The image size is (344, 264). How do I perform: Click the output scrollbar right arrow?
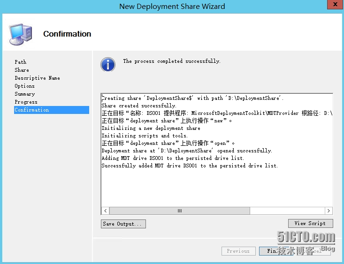329,211
